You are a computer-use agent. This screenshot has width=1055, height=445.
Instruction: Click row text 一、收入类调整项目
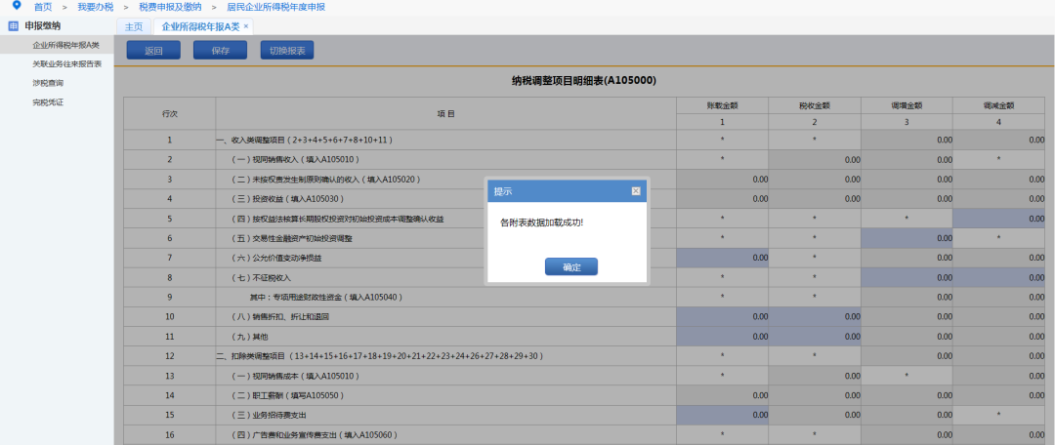(x=304, y=140)
